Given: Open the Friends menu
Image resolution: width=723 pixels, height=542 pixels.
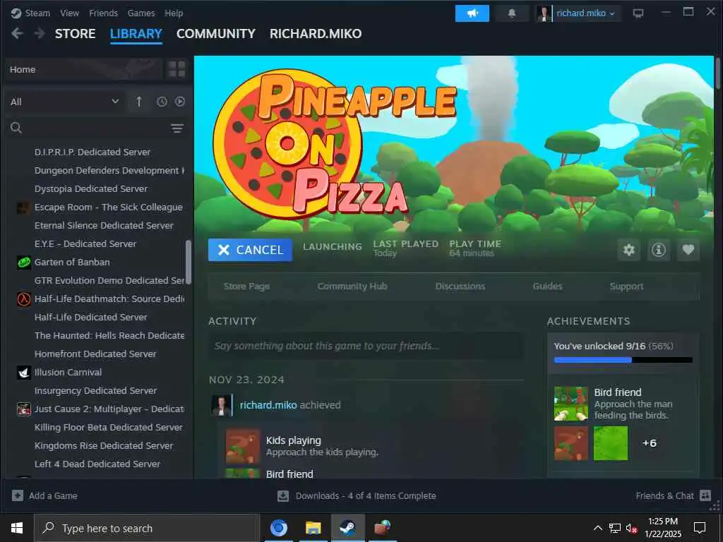Looking at the screenshot, I should point(103,13).
